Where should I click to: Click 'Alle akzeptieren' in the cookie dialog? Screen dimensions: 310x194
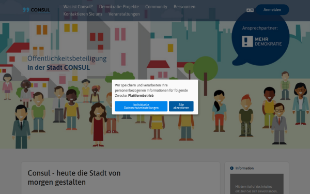click(181, 106)
